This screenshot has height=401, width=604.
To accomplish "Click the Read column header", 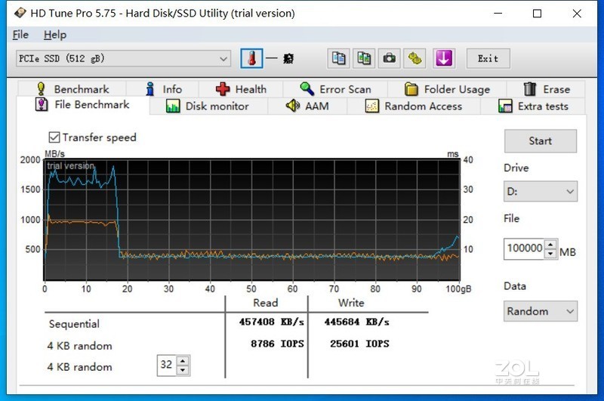I will 266,303.
